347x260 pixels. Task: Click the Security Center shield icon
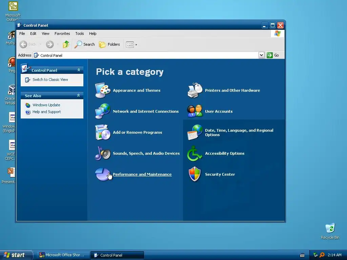pos(195,174)
